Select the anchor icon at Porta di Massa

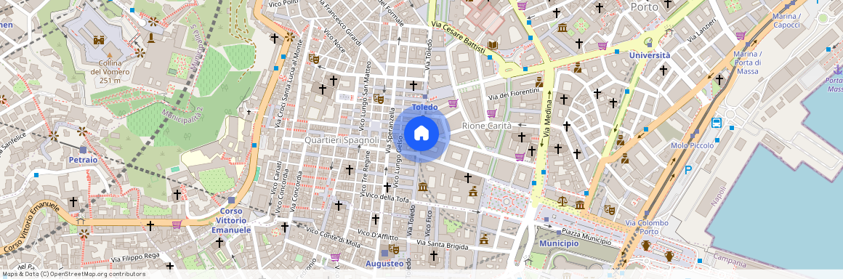[x=837, y=69]
